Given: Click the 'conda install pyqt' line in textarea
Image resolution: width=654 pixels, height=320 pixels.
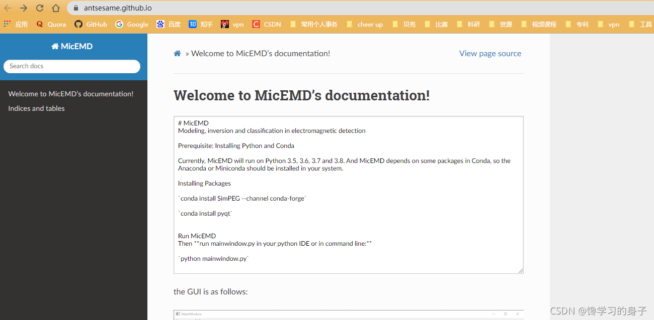Looking at the screenshot, I should 205,213.
